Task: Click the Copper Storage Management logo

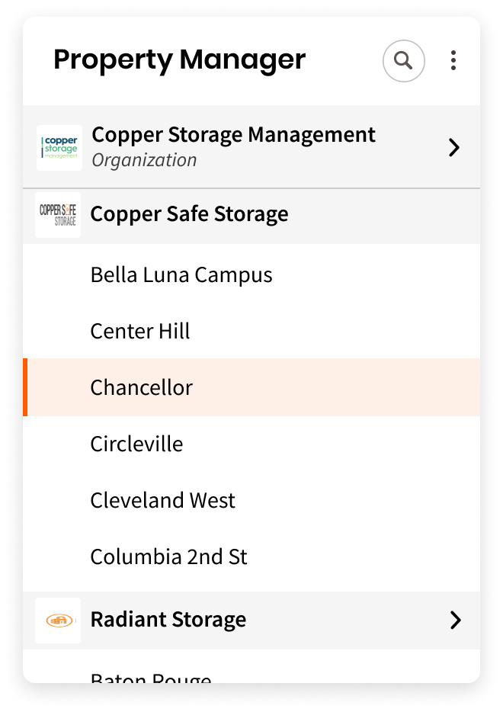Action: (59, 146)
